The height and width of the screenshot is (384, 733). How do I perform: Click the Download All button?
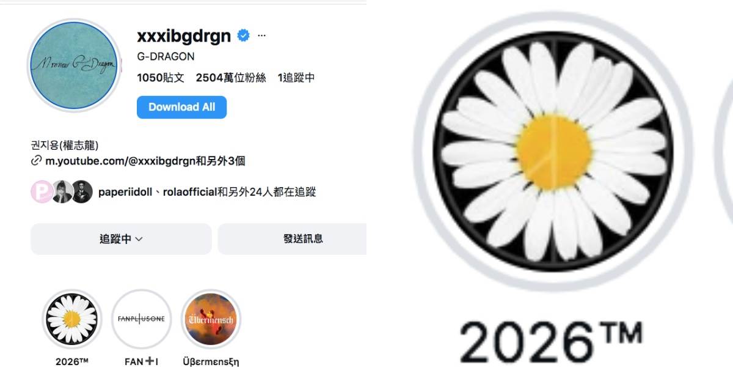pyautogui.click(x=181, y=107)
